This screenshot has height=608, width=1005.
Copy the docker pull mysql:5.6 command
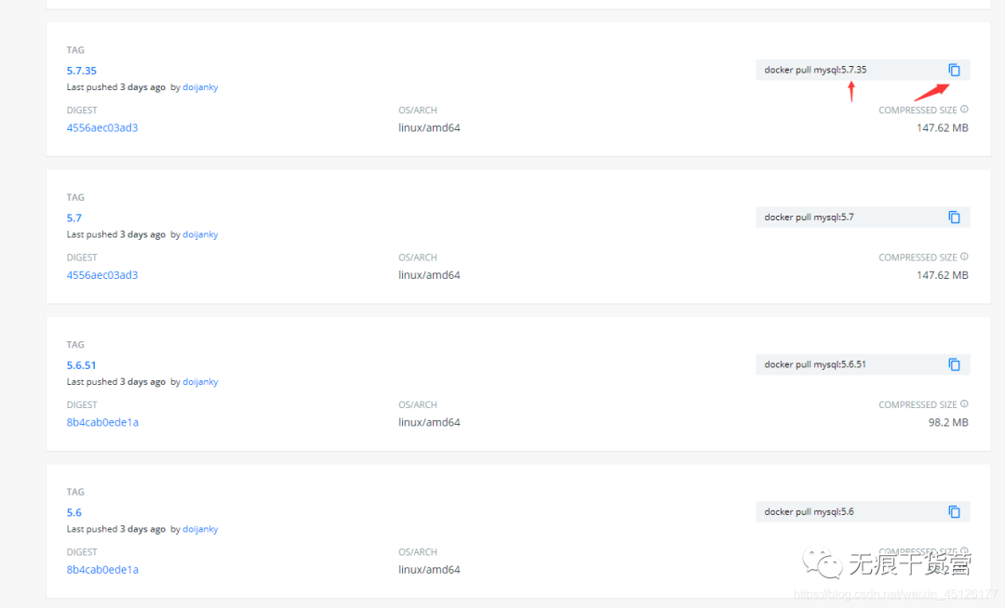point(954,512)
